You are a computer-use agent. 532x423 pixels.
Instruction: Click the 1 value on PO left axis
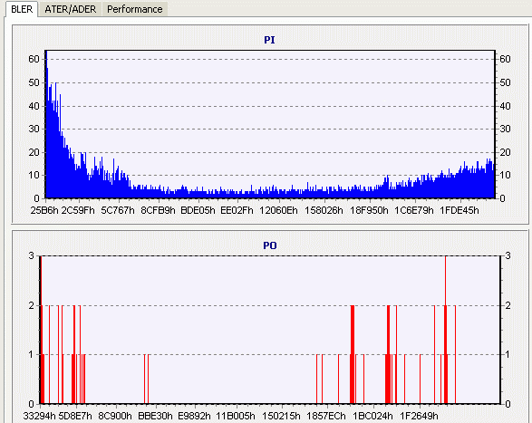click(x=31, y=354)
